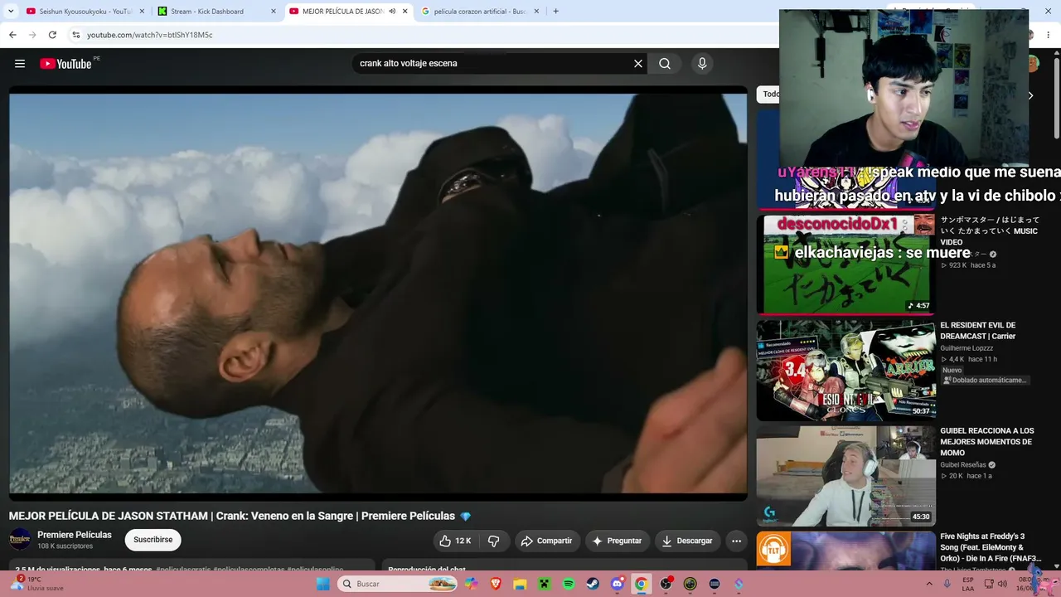This screenshot has width=1061, height=597.
Task: Switch to Chrome on the taskbar
Action: 641,584
